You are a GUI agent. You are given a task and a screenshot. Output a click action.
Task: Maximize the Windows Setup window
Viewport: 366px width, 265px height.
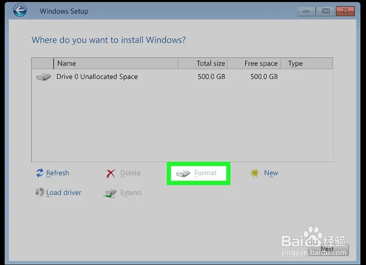tap(326, 11)
